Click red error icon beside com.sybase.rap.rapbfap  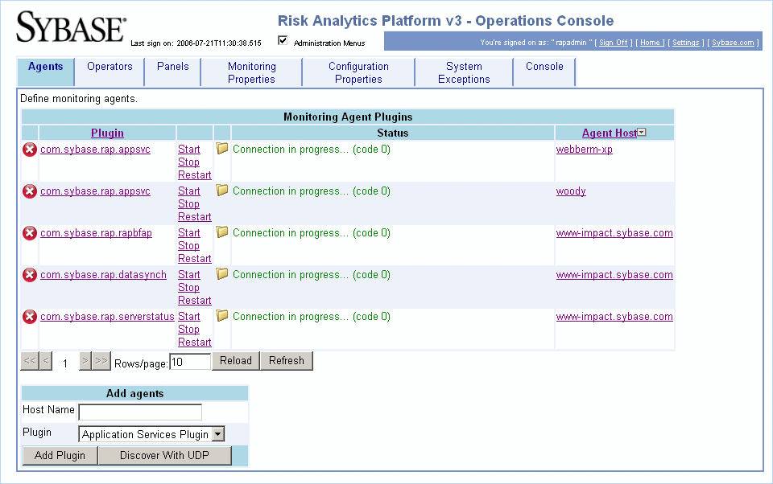[x=30, y=233]
